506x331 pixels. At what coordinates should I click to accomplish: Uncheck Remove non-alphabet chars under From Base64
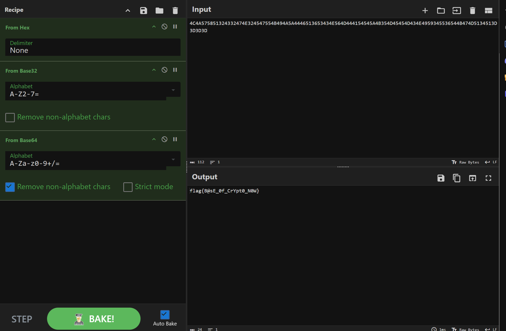click(x=10, y=187)
